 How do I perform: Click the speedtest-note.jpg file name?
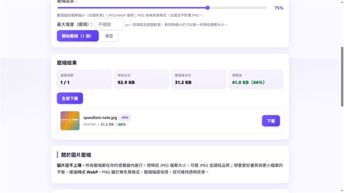pos(100,118)
